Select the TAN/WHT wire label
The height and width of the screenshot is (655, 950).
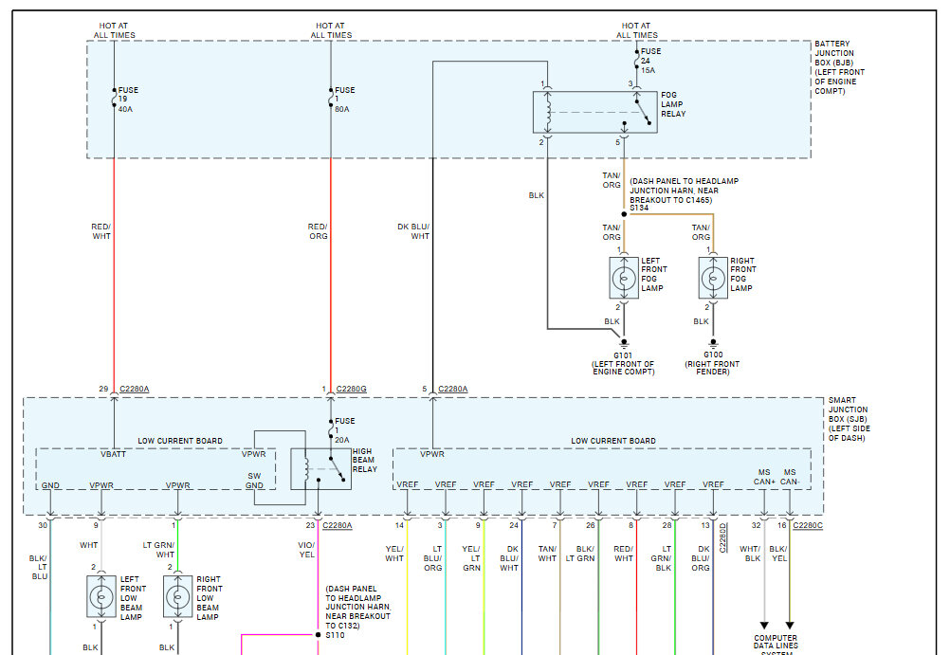(x=548, y=554)
